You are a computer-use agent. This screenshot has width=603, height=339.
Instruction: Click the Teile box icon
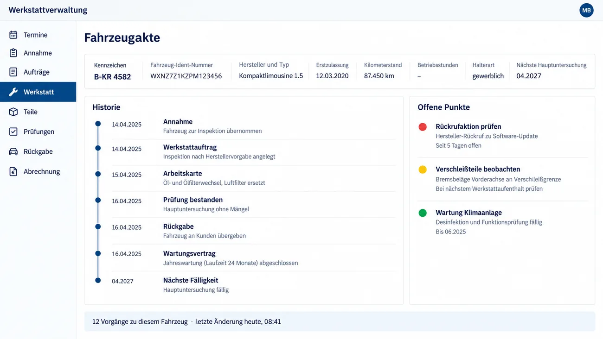point(13,112)
